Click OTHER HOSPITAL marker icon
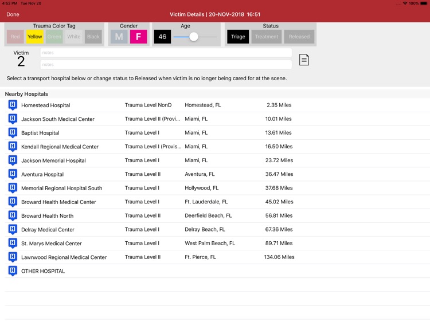Image resolution: width=430 pixels, height=322 pixels. (13, 271)
